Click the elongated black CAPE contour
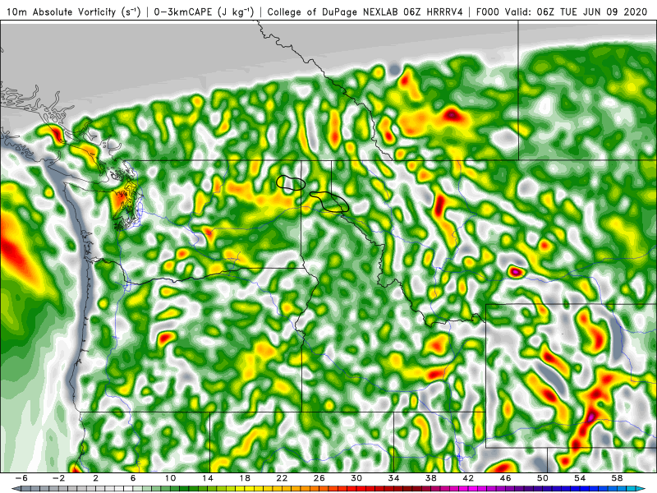657x493 pixels. pyautogui.click(x=330, y=201)
